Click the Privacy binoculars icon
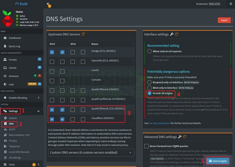The width and height of the screenshot is (235, 167). (x=5, y=141)
